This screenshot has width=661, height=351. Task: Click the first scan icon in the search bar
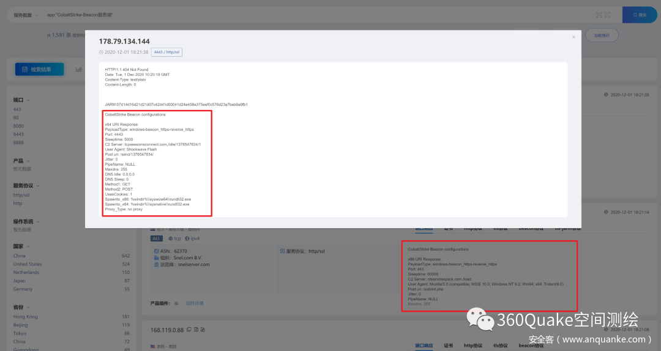click(599, 15)
